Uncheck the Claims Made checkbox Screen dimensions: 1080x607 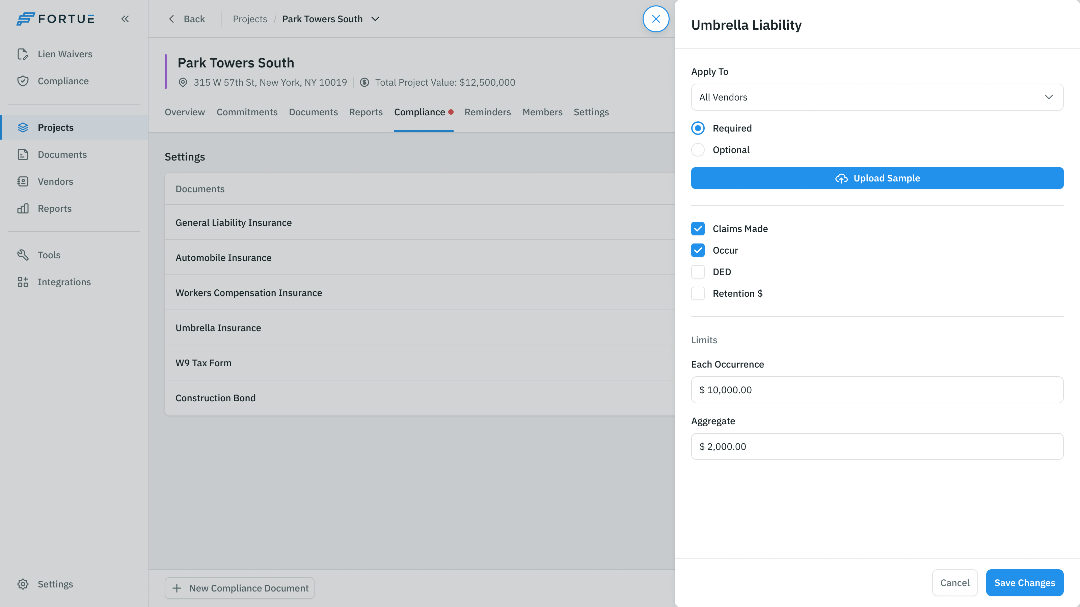point(698,229)
